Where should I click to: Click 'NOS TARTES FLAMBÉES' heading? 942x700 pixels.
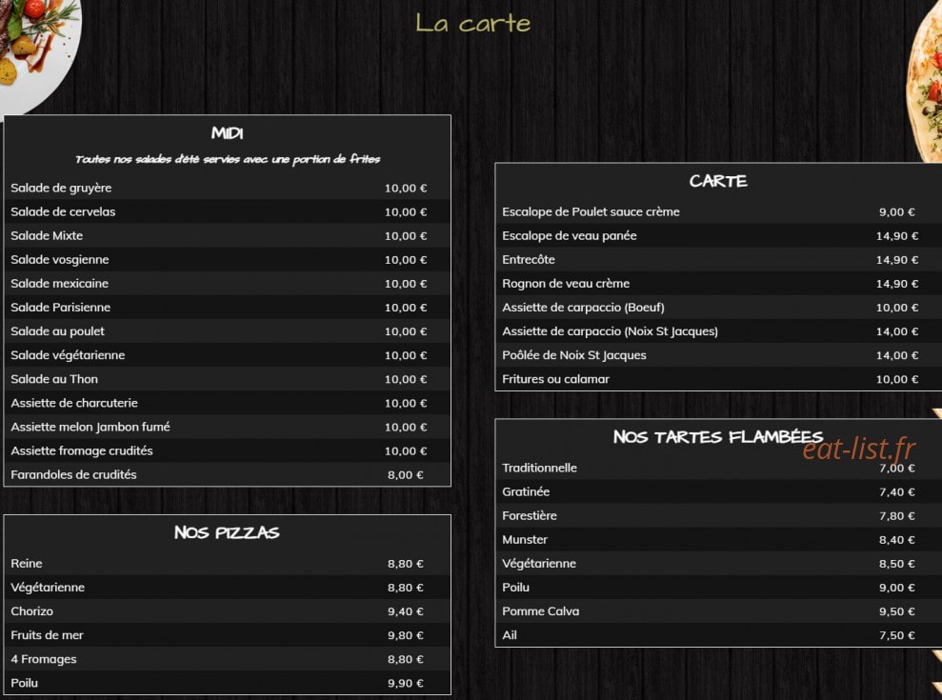pos(718,437)
